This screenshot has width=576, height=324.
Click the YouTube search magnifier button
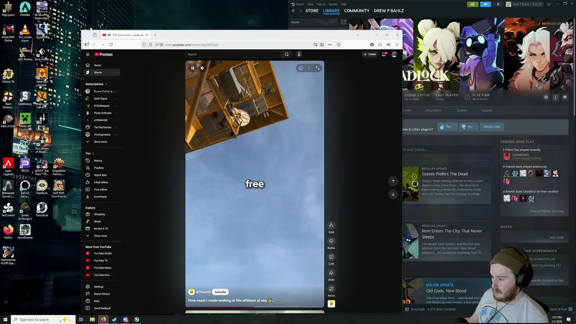pos(287,54)
